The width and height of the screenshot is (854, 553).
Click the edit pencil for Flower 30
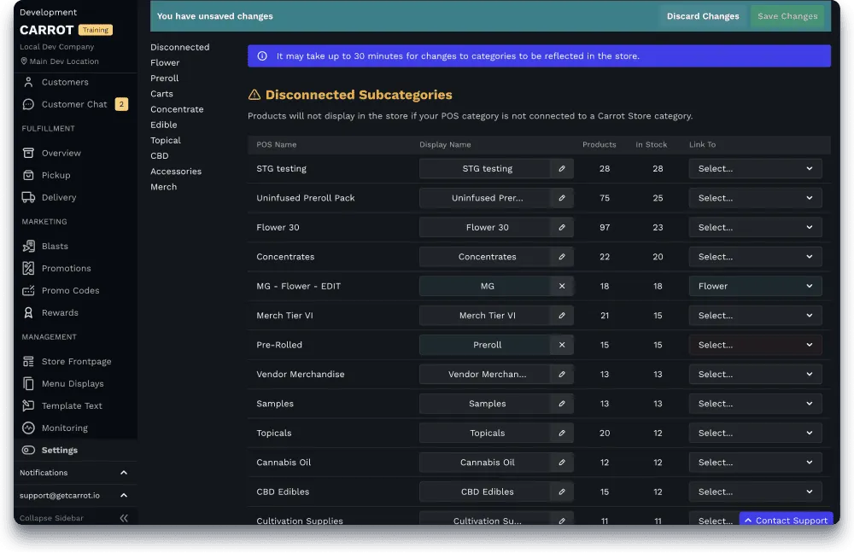pyautogui.click(x=562, y=228)
